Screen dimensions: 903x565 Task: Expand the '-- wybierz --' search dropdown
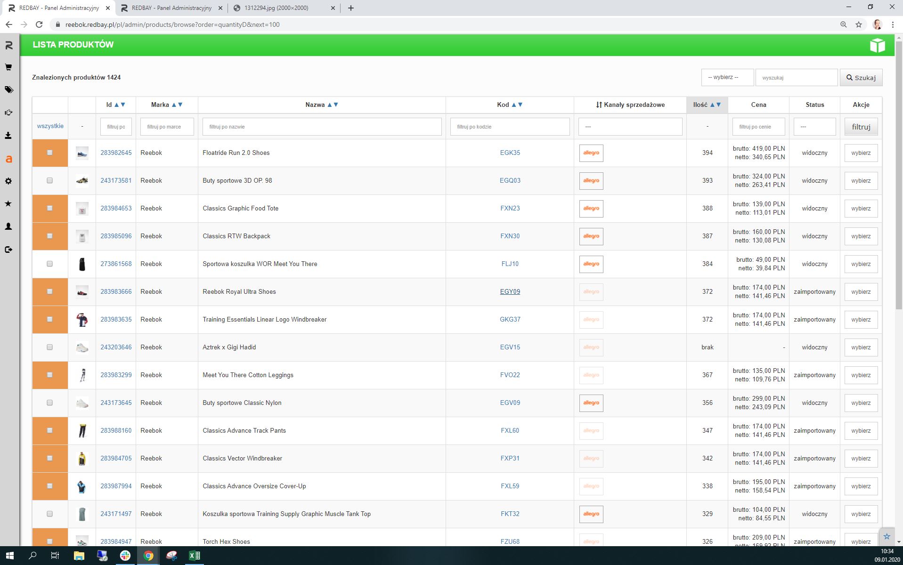coord(727,78)
